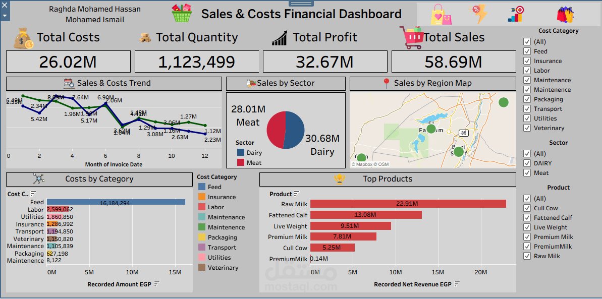
Task: Toggle the Raw Milk product checkbox
Action: [527, 256]
